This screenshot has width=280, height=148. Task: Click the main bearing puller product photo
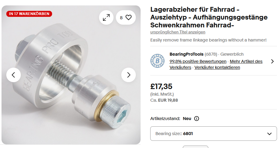click(x=71, y=75)
